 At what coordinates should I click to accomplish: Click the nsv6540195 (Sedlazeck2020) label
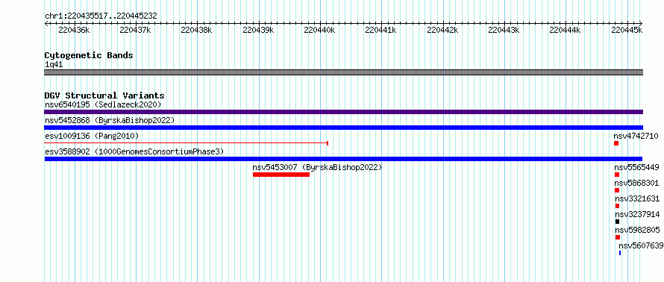pyautogui.click(x=103, y=104)
